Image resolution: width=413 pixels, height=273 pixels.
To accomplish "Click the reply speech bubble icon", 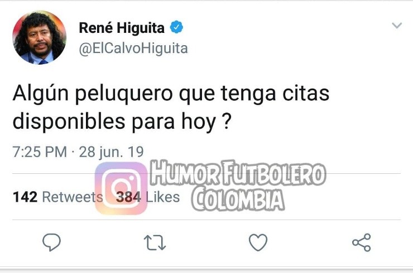I will point(51,242).
